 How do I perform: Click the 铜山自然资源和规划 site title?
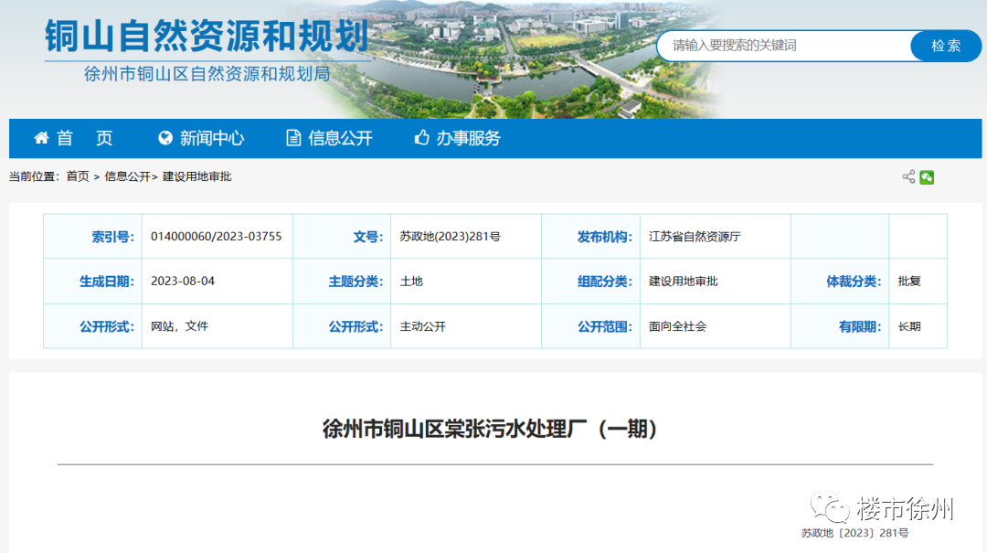click(x=207, y=36)
